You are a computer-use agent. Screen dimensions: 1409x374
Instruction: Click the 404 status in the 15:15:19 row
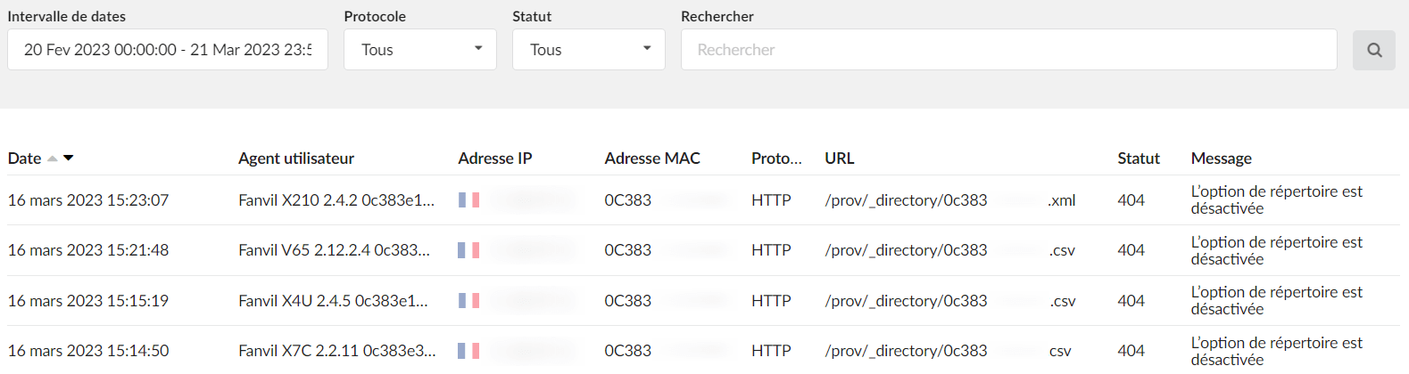click(1131, 301)
